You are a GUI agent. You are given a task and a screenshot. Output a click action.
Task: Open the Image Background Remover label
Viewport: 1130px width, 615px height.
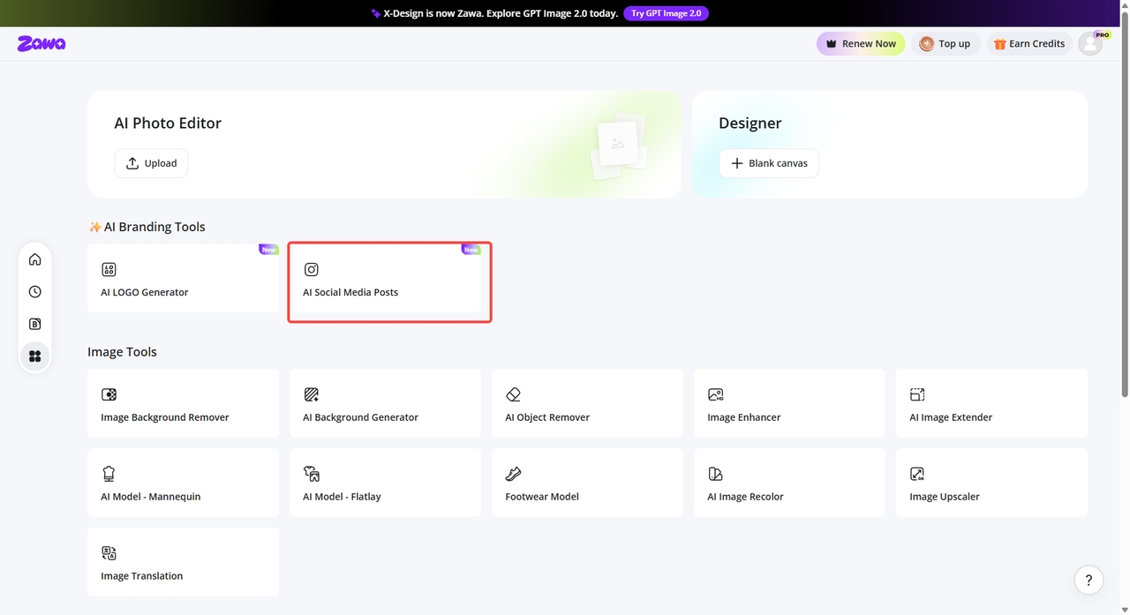click(165, 417)
